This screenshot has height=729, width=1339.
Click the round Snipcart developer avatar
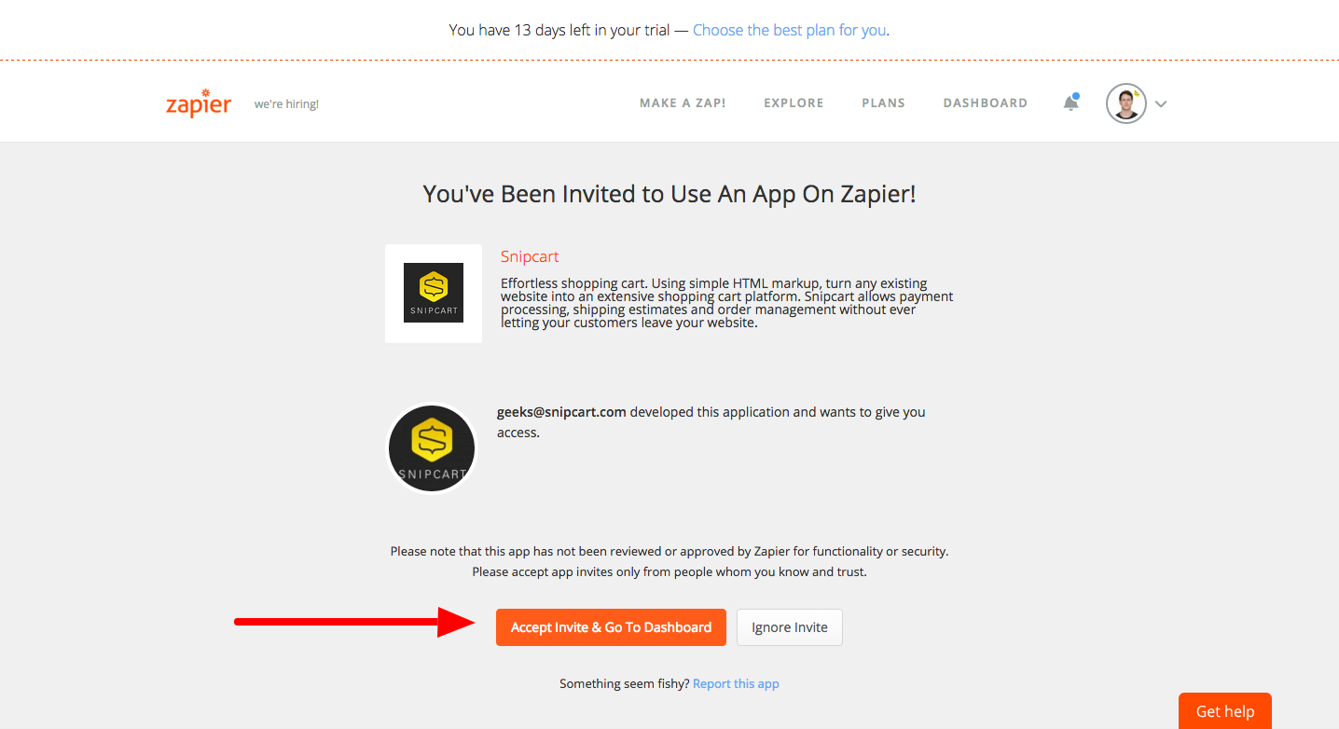pyautogui.click(x=432, y=448)
